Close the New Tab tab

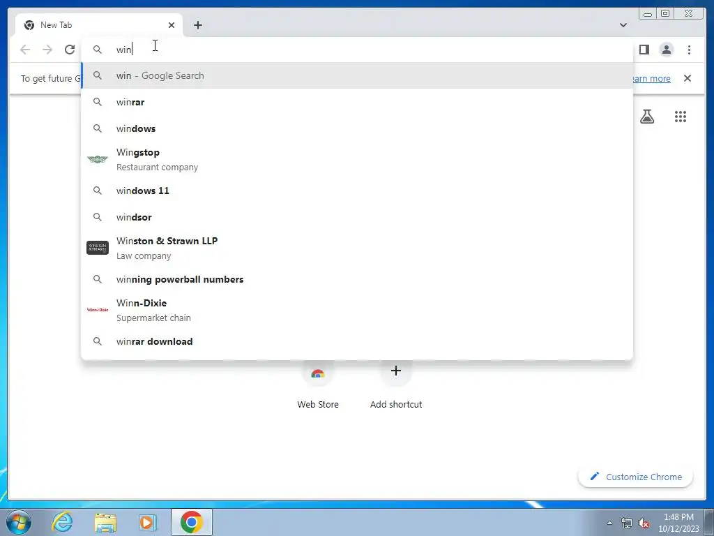click(172, 25)
